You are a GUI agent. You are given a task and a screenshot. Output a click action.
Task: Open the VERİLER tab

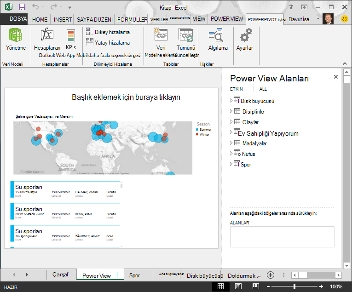(x=159, y=19)
